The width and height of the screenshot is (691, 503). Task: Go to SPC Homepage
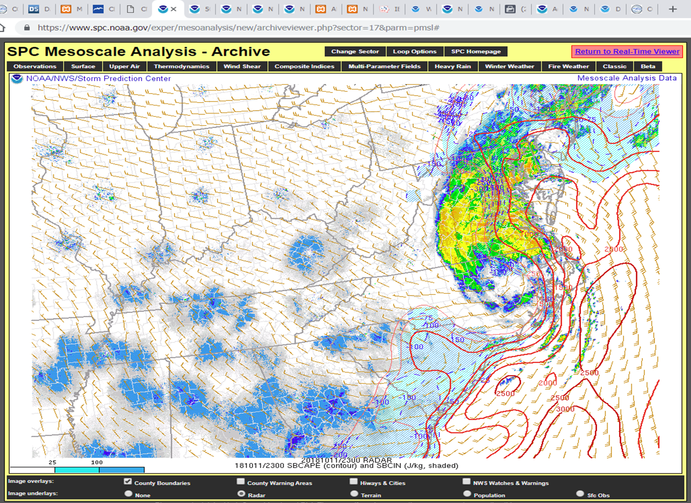pyautogui.click(x=476, y=52)
